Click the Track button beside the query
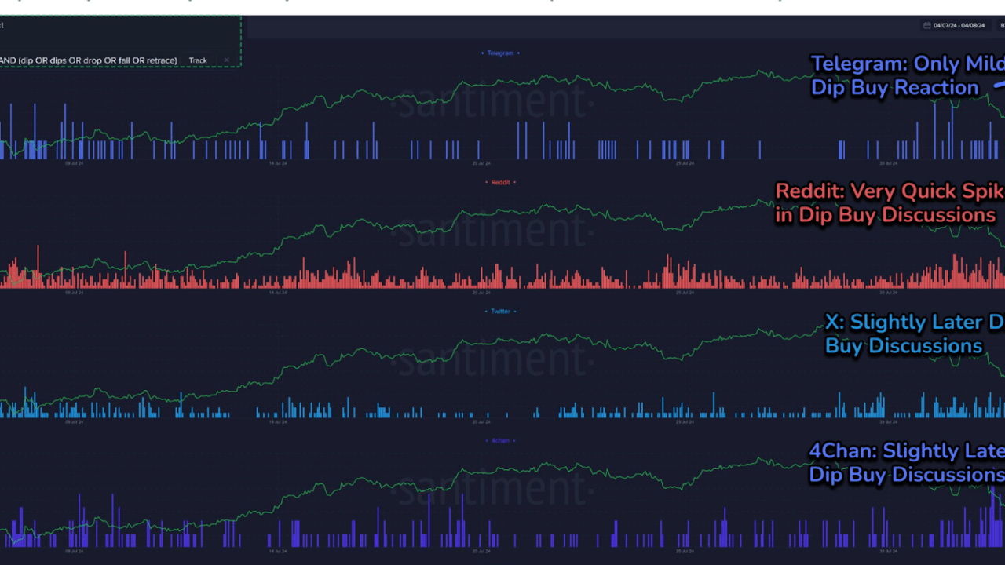 pyautogui.click(x=198, y=60)
